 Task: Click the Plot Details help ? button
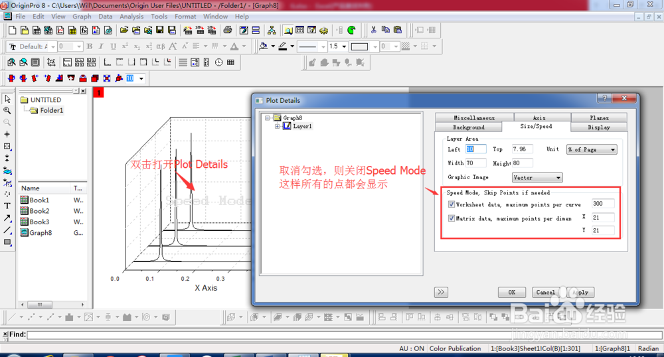point(604,98)
